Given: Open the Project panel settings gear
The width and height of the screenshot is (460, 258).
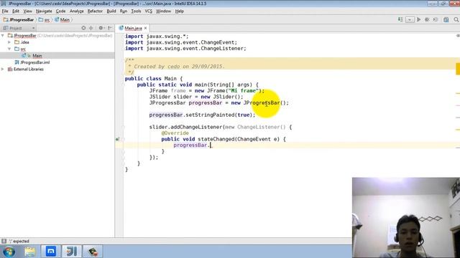Looking at the screenshot, I should [101, 28].
